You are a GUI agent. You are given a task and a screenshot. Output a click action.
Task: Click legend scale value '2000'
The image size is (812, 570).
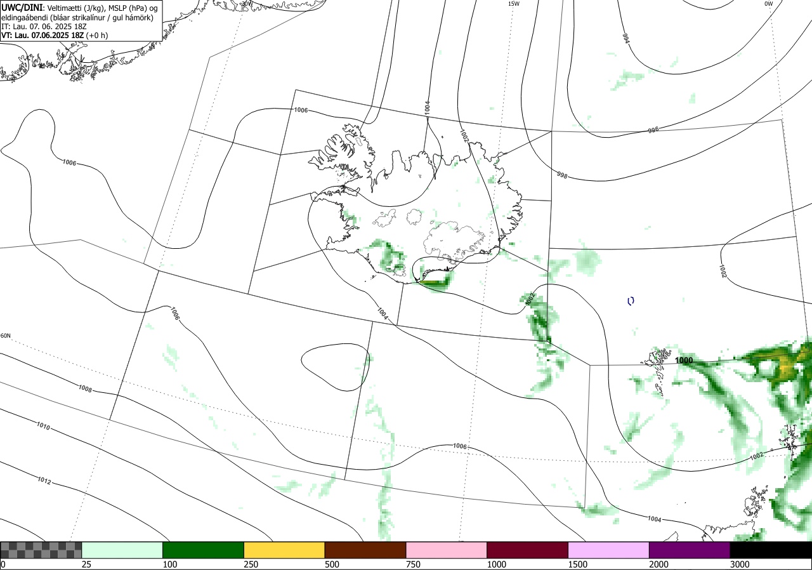659,564
